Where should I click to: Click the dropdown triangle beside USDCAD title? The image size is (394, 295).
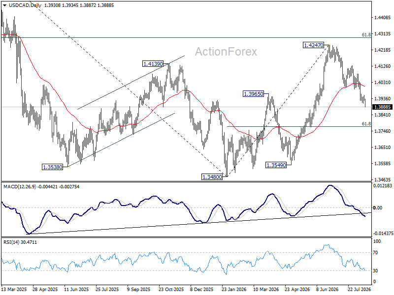[x=5, y=5]
